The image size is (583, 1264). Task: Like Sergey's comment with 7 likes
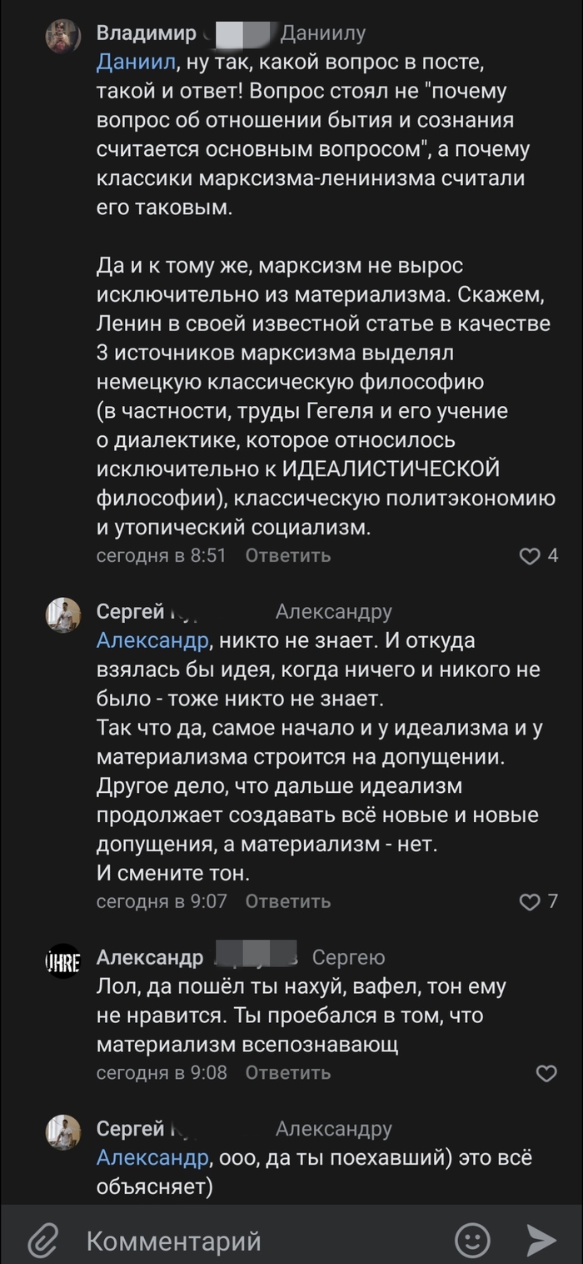531,901
